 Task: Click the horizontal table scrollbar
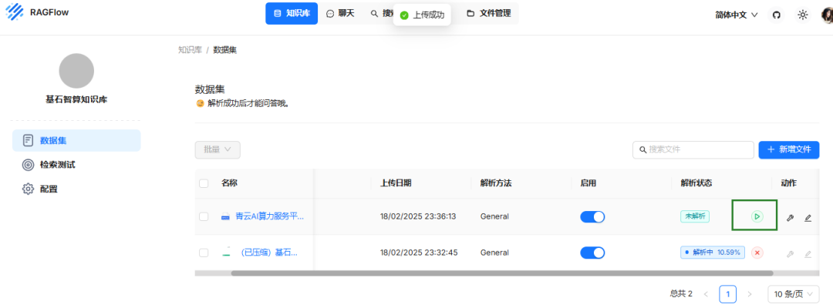point(502,273)
